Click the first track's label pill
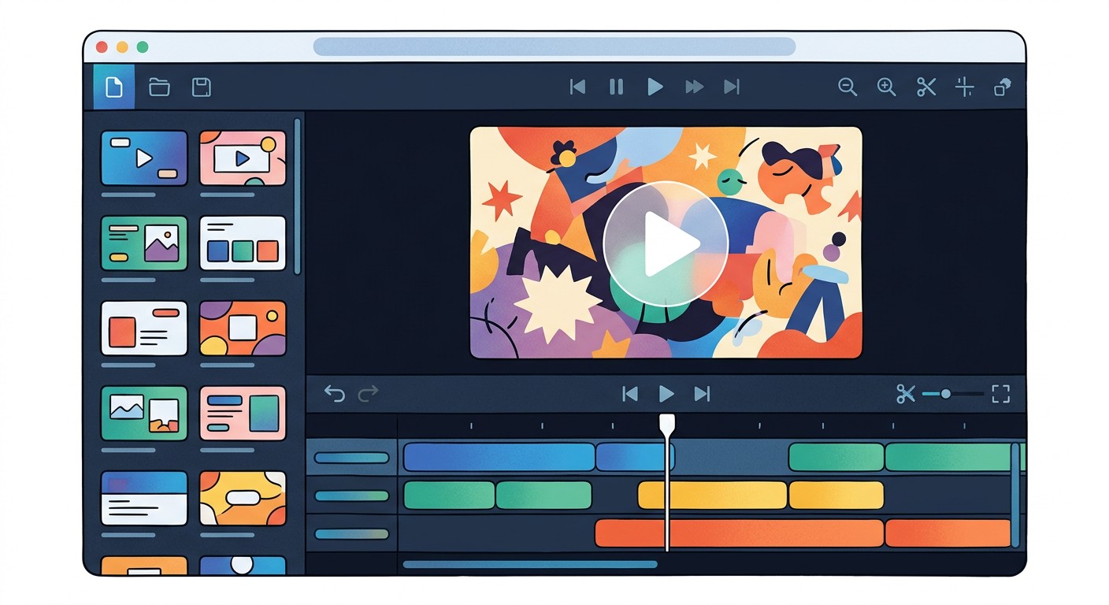The height and width of the screenshot is (605, 1109). pyautogui.click(x=351, y=458)
